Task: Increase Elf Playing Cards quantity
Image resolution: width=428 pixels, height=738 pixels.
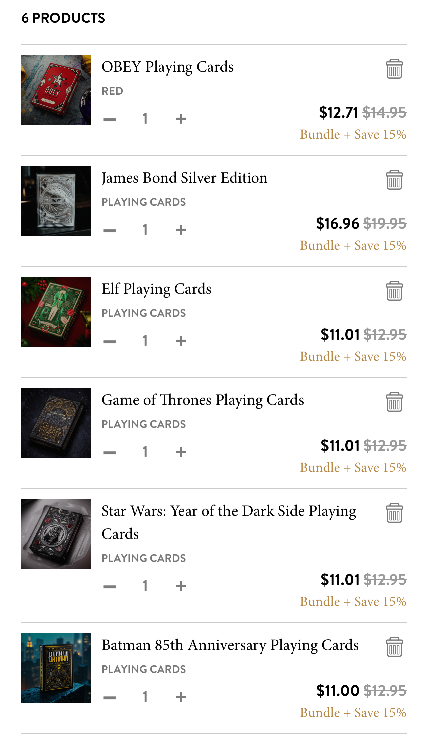Action: point(181,341)
